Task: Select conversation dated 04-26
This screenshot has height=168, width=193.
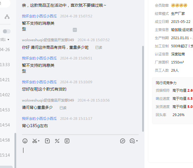Action: tap(5, 50)
